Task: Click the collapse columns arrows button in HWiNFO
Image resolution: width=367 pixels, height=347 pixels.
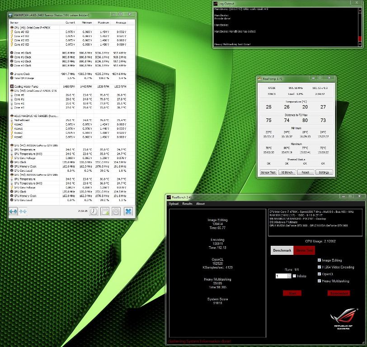Action: click(x=23, y=211)
